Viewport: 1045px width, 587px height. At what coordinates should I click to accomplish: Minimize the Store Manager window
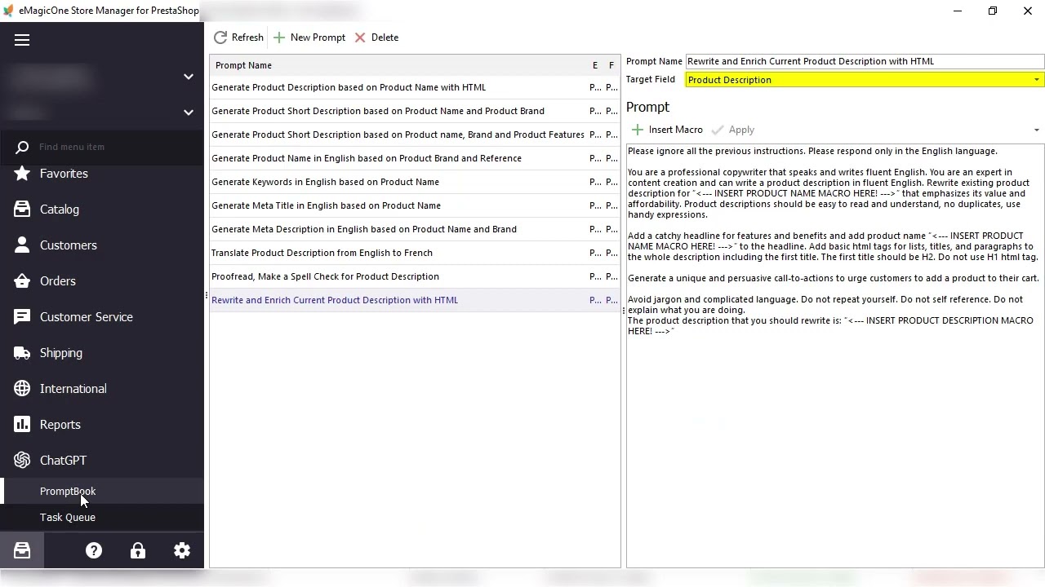(x=958, y=11)
